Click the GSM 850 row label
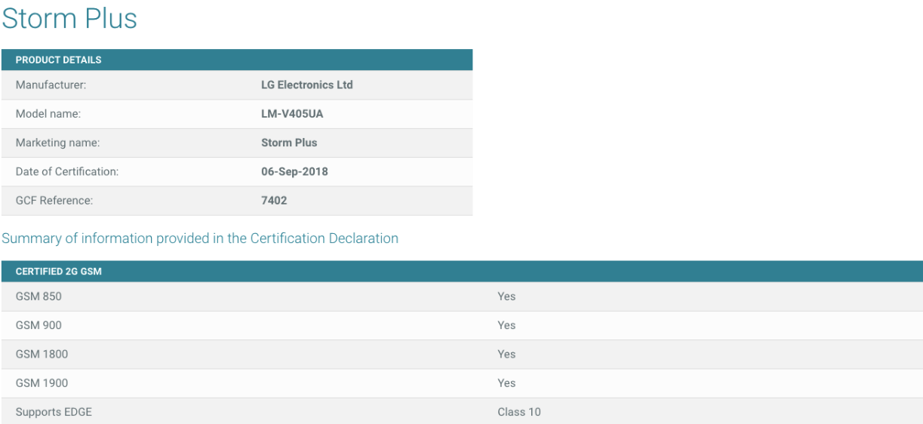 [x=38, y=296]
